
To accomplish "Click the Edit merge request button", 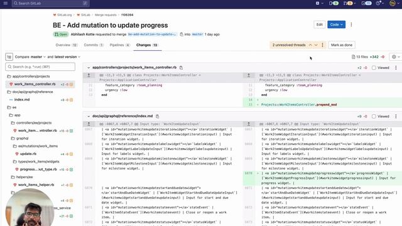I will pyautogui.click(x=320, y=24).
